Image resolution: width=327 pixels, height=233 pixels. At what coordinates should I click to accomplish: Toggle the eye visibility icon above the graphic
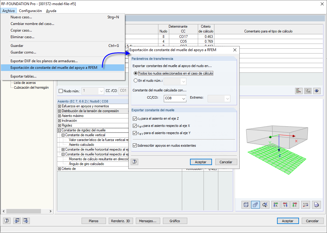tap(317, 90)
